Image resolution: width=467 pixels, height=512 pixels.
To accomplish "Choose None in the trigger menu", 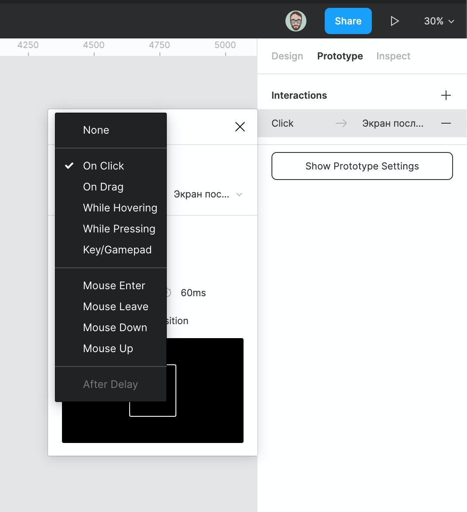I will click(x=111, y=130).
